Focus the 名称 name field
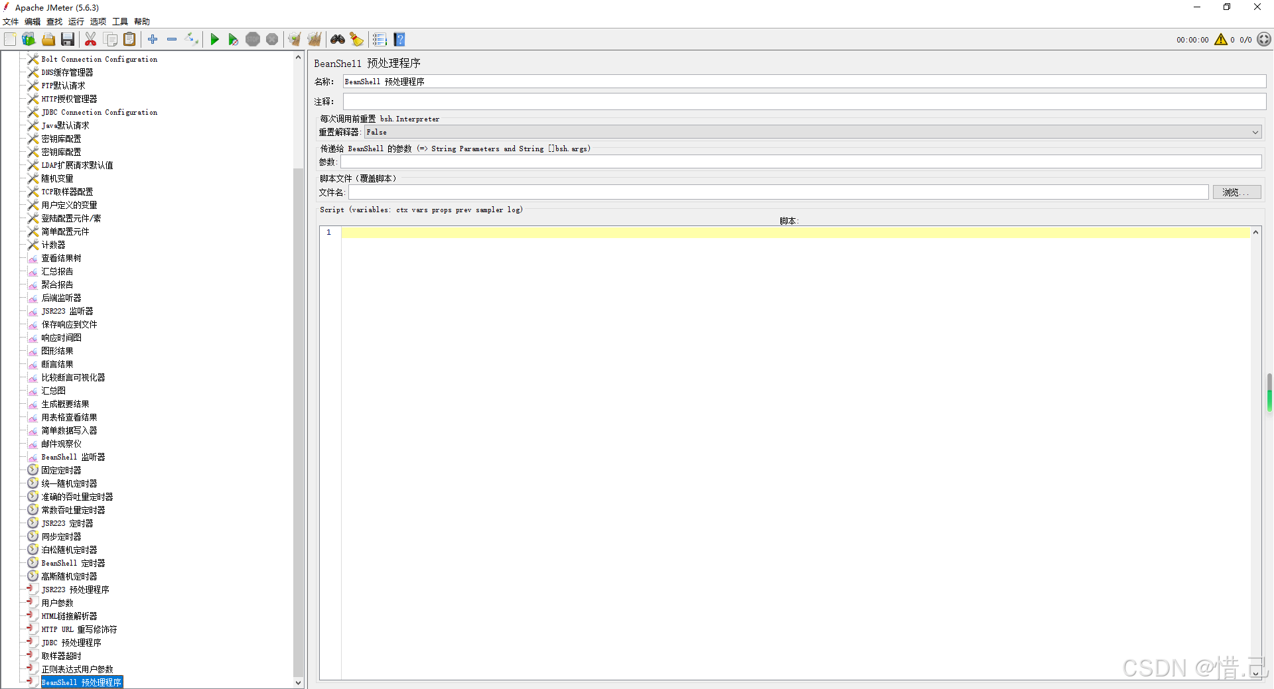 [x=804, y=82]
